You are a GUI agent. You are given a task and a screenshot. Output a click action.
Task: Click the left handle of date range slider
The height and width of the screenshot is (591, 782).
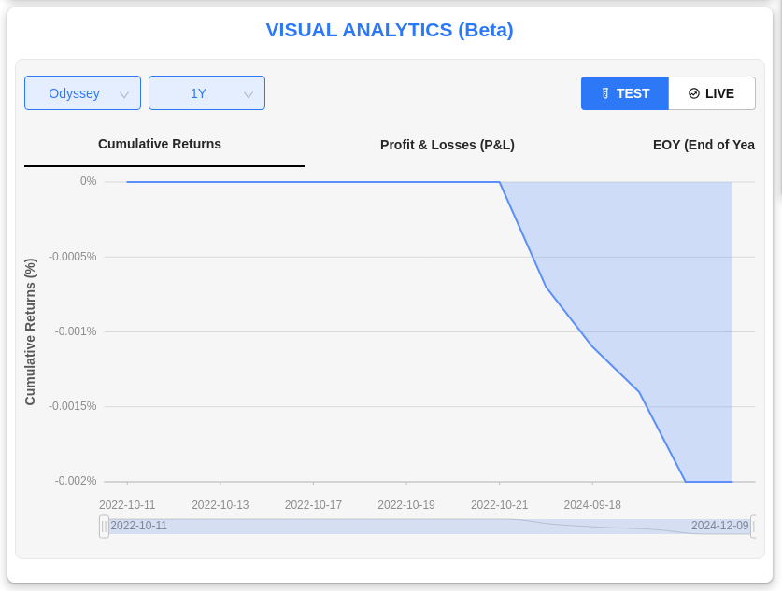click(x=104, y=527)
